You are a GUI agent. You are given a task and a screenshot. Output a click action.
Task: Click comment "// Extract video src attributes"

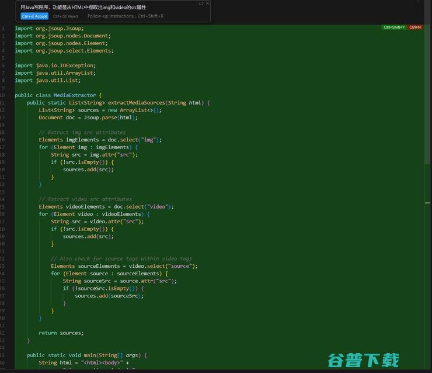[x=85, y=199]
